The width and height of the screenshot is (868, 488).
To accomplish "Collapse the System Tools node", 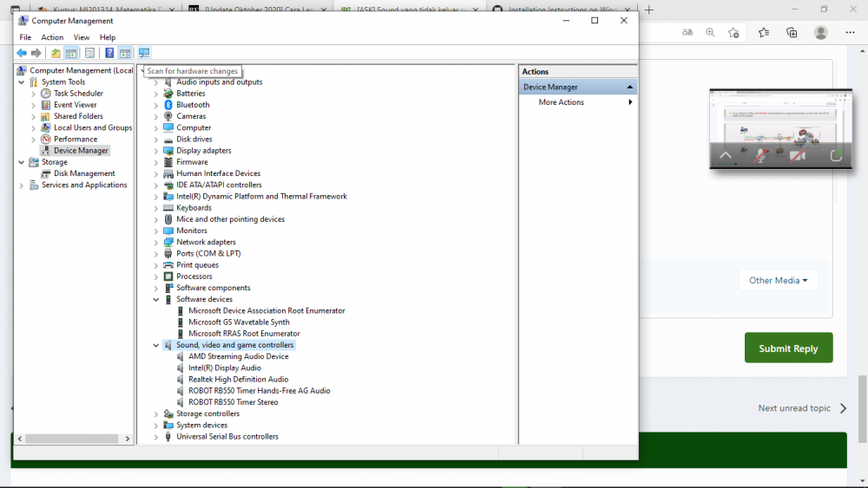I will click(x=22, y=82).
